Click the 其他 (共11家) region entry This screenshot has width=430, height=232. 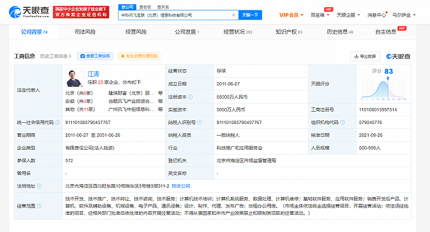tap(80, 110)
